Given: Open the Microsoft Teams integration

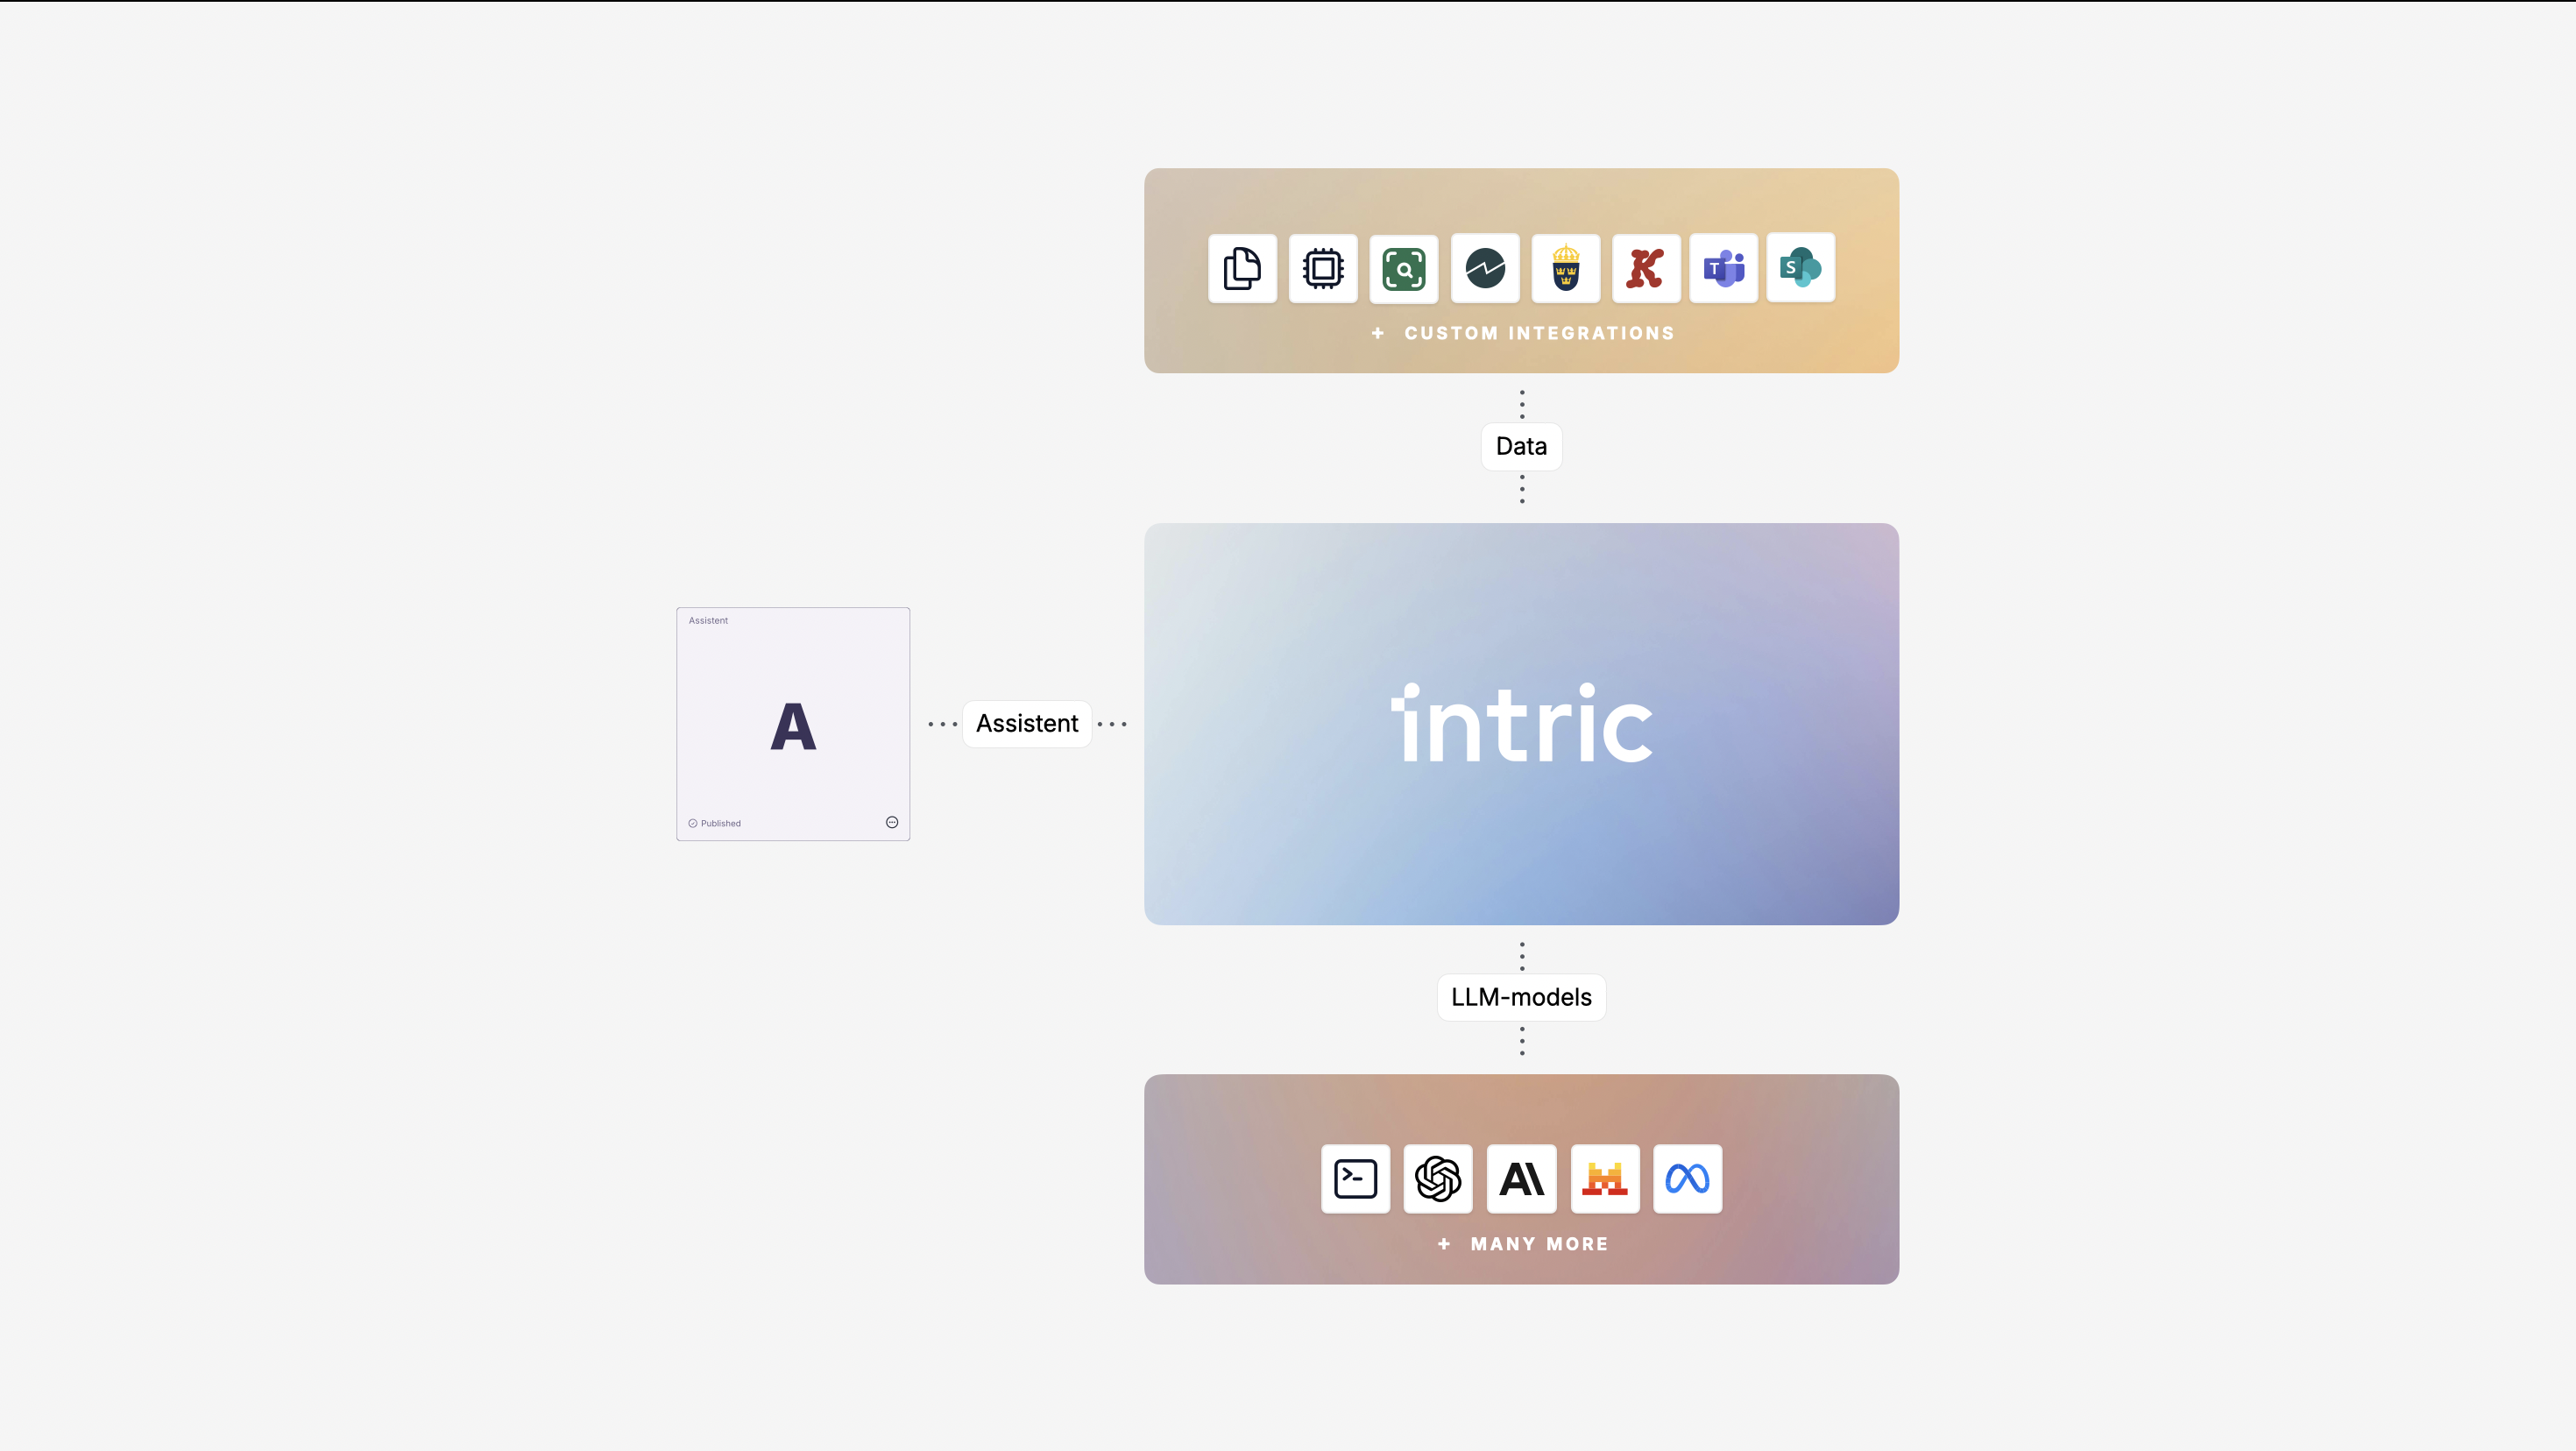Looking at the screenshot, I should [x=1723, y=268].
